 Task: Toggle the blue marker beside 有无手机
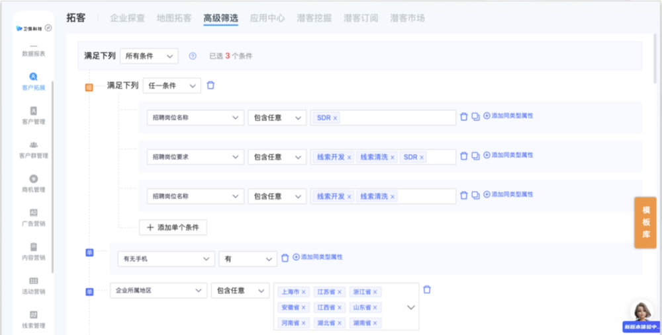tap(89, 252)
